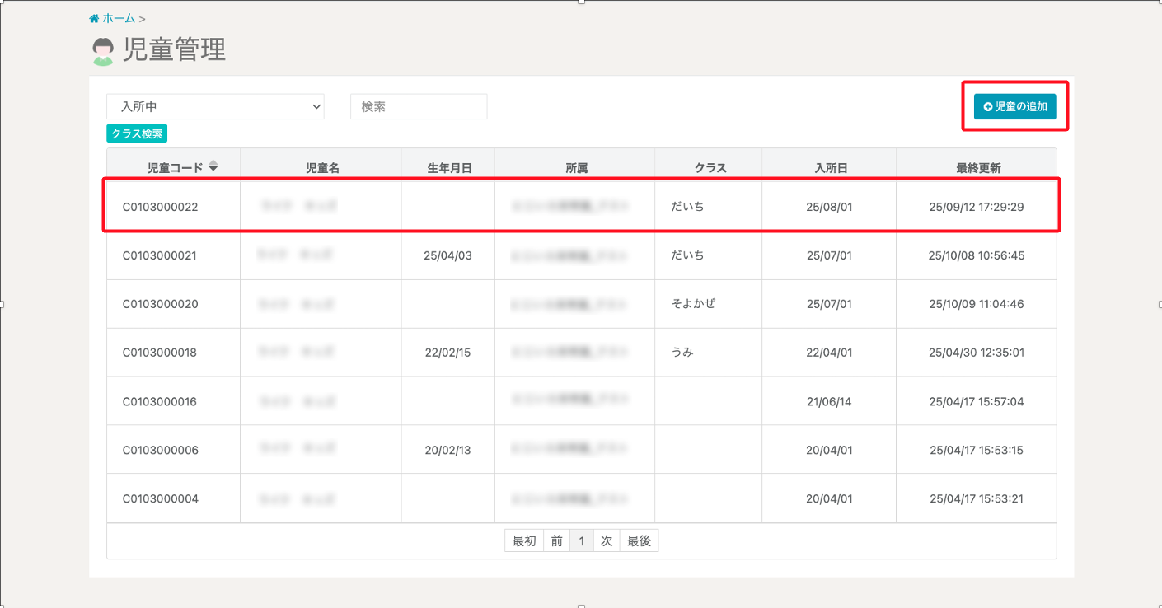
Task: Click the home icon in breadcrumb
Action: tap(94, 18)
